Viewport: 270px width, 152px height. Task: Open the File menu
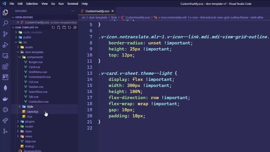coord(12,4)
